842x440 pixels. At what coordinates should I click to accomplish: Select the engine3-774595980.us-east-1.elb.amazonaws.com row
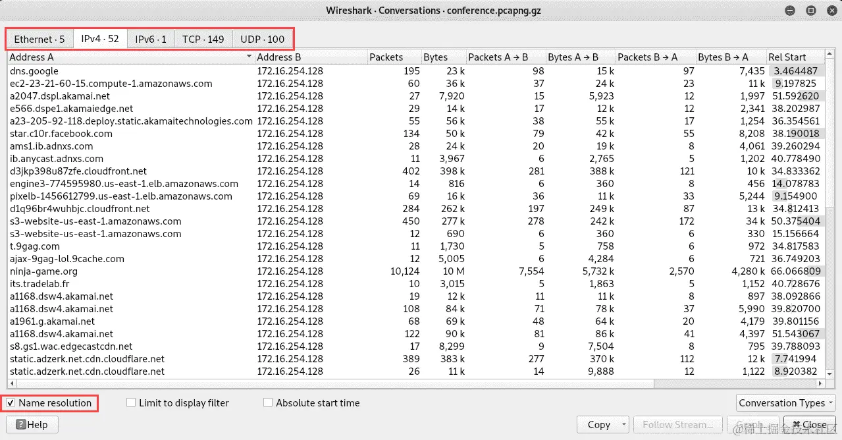[416, 184]
